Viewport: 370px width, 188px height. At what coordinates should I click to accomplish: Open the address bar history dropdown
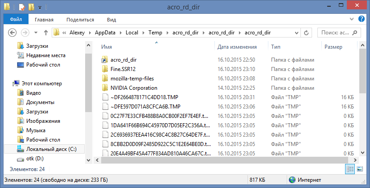[296, 33]
